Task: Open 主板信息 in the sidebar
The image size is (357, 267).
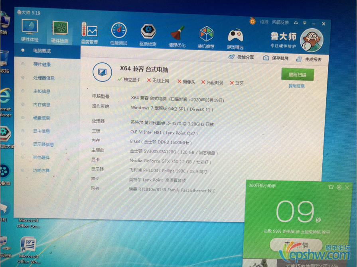Action: [41, 91]
